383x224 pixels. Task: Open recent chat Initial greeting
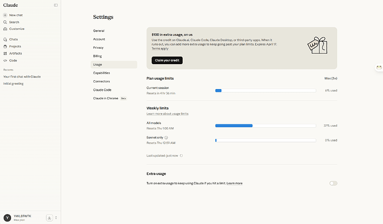click(13, 84)
